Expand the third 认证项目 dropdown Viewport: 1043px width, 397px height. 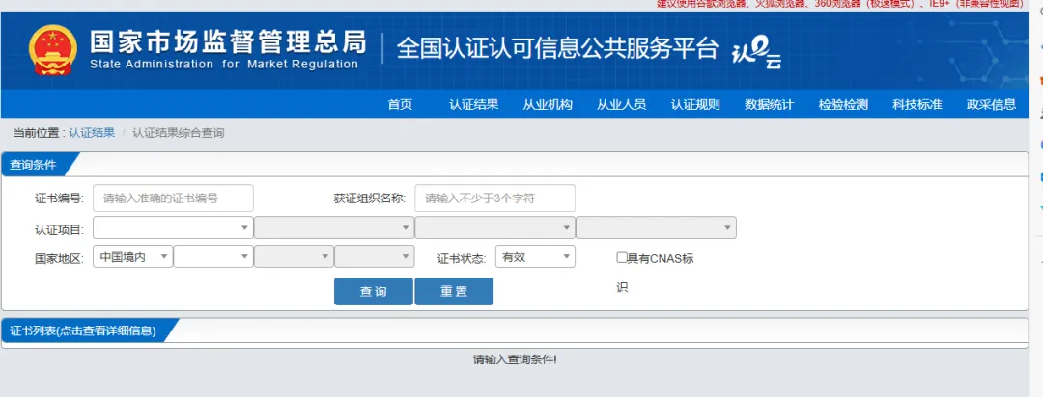(x=494, y=227)
